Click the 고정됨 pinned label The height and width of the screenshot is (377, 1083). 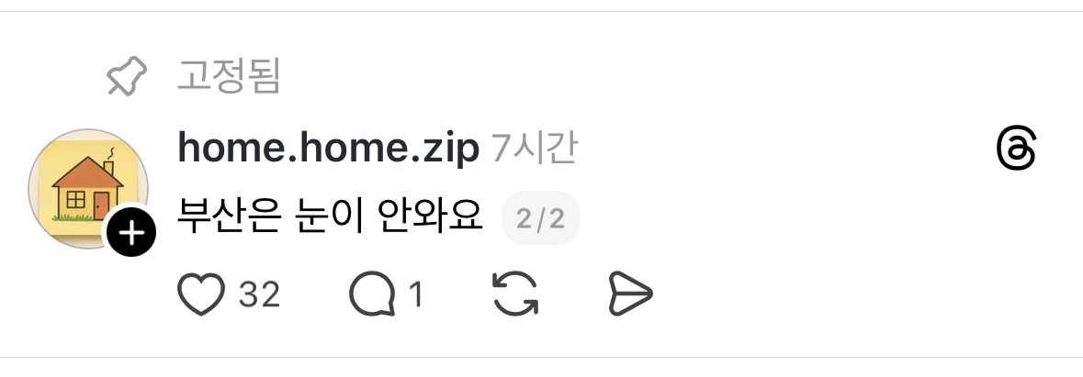tap(229, 76)
